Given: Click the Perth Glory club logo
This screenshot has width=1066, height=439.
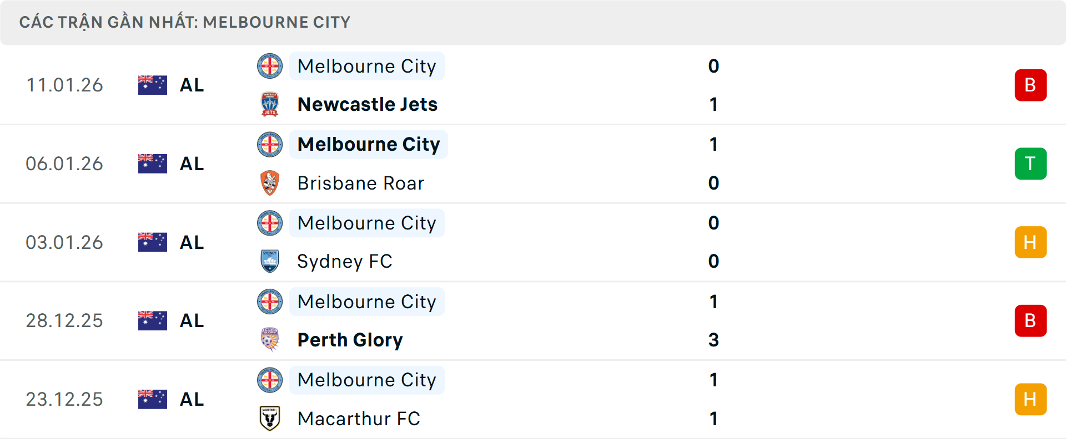Looking at the screenshot, I should (x=270, y=340).
